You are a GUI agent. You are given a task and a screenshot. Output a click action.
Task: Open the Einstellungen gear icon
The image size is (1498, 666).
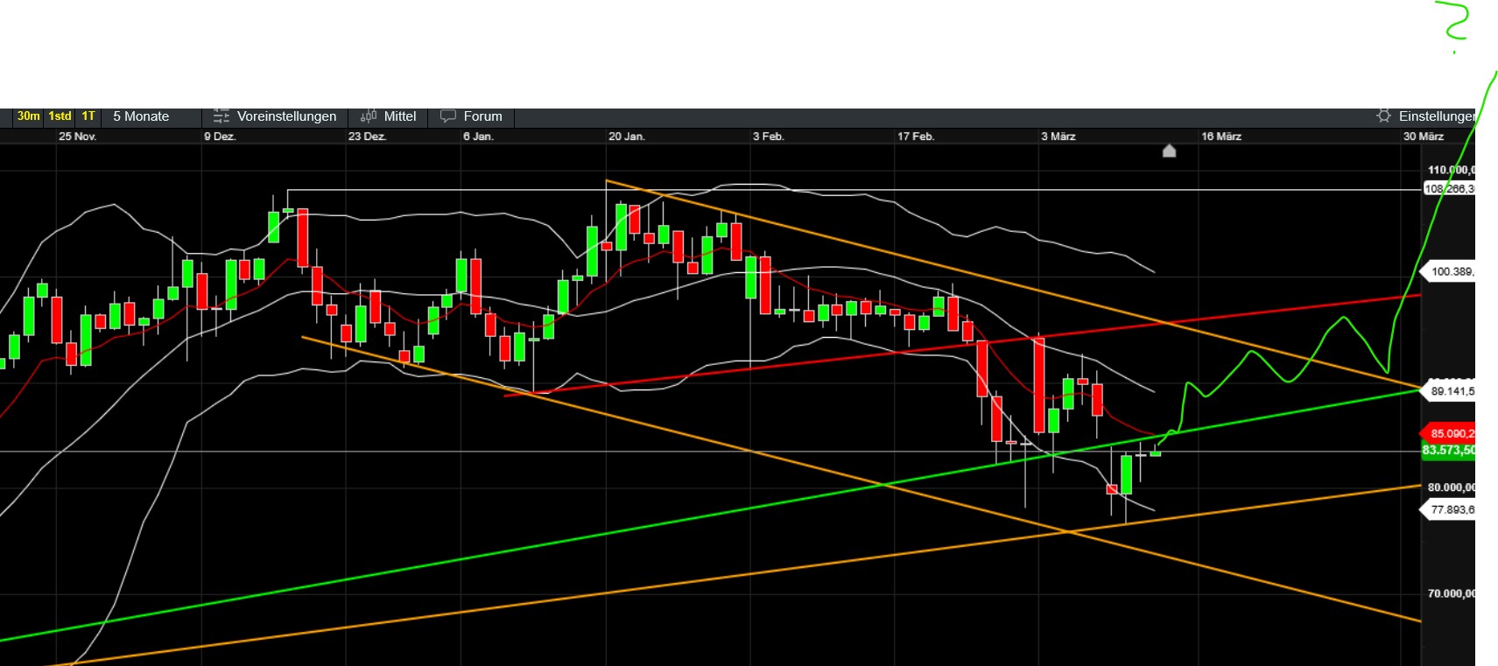(x=1383, y=116)
